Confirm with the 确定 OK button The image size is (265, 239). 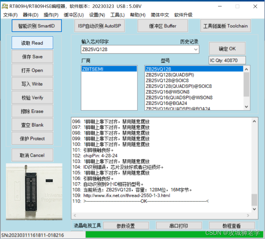(x=227, y=49)
